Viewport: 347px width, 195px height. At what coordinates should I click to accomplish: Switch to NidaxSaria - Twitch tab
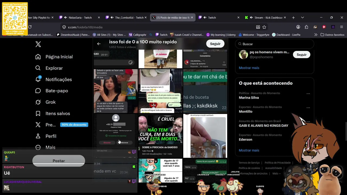click(x=79, y=18)
